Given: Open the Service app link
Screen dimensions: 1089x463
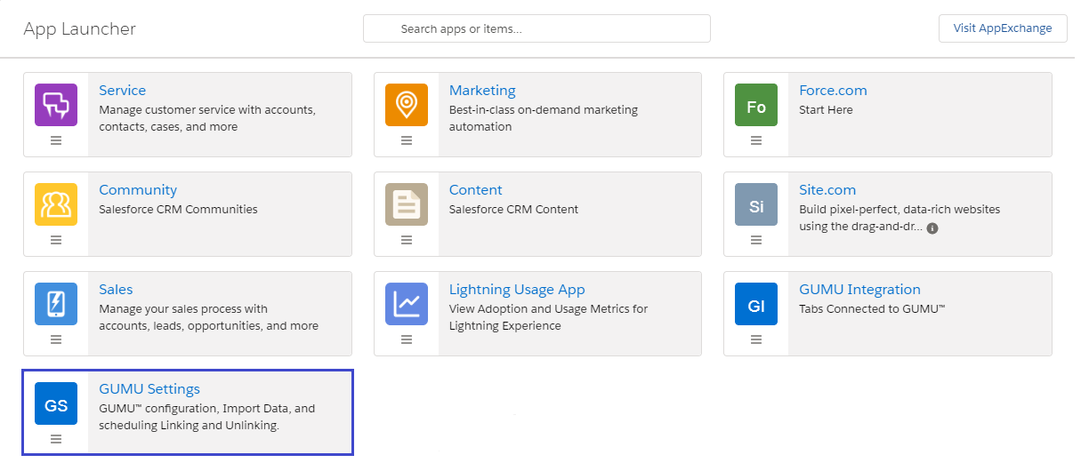Looking at the screenshot, I should click(x=123, y=91).
